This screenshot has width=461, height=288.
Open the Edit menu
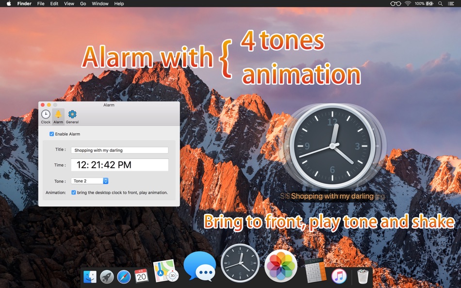pyautogui.click(x=54, y=3)
